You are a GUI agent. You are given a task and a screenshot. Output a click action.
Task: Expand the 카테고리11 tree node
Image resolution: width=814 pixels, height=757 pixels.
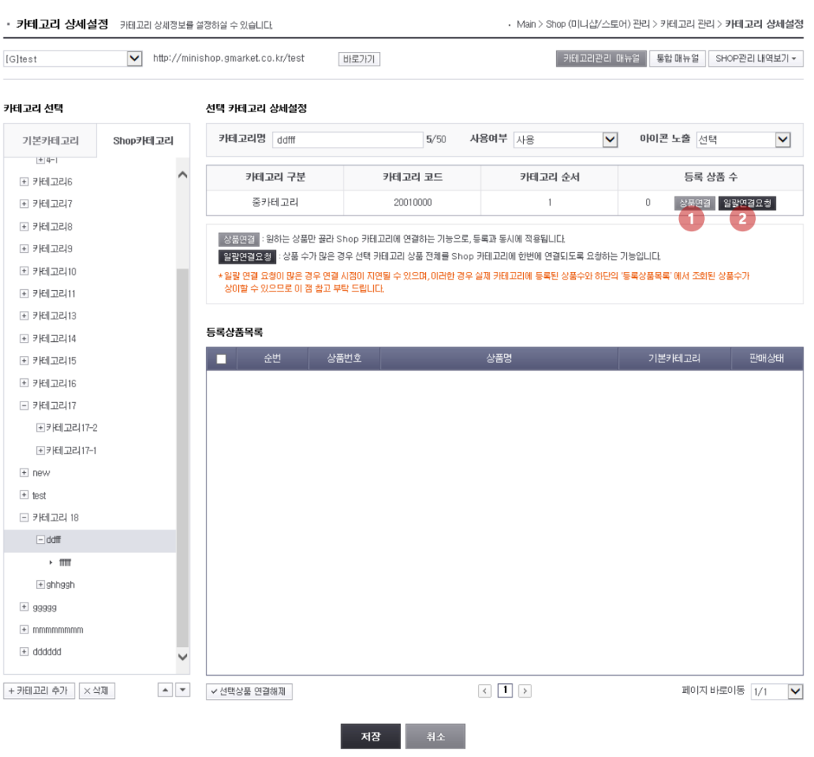(24, 294)
